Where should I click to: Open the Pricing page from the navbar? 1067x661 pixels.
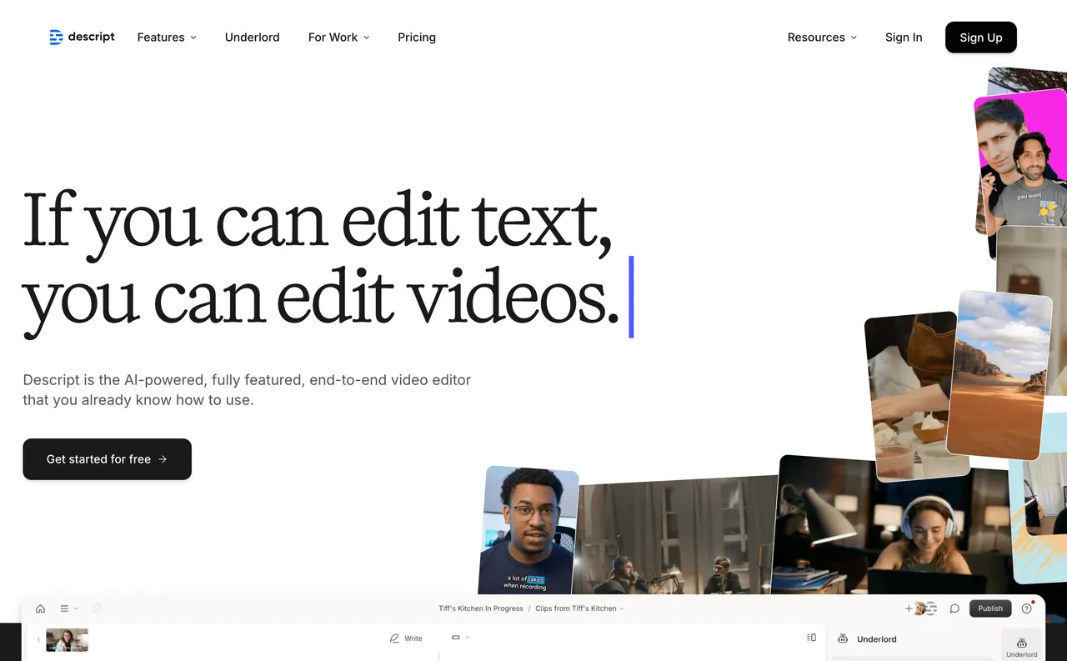(416, 38)
